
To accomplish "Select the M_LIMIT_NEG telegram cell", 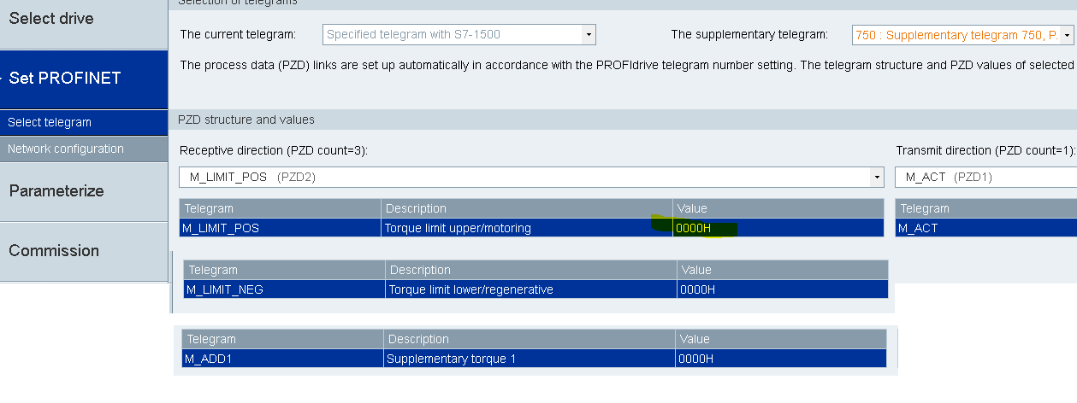I will pos(283,289).
